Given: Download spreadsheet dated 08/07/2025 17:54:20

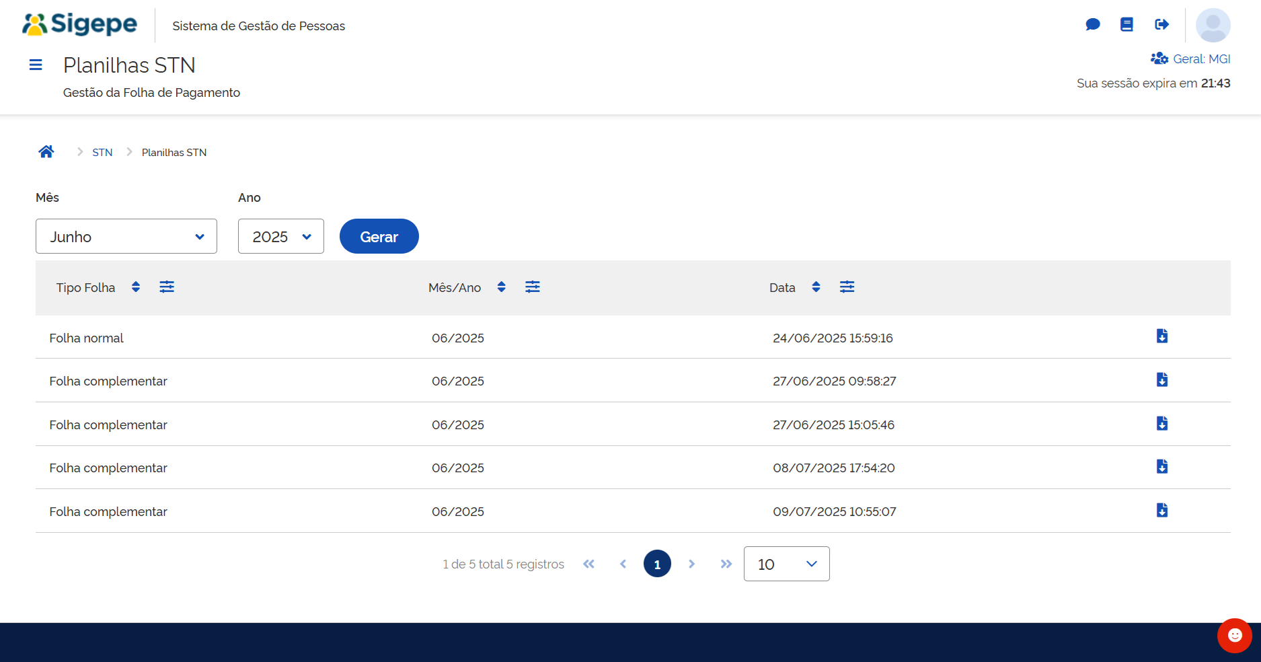Looking at the screenshot, I should pyautogui.click(x=1161, y=467).
